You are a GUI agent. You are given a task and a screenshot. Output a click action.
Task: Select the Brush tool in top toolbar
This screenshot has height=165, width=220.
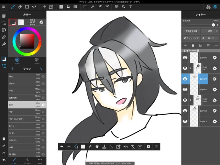point(13,7)
